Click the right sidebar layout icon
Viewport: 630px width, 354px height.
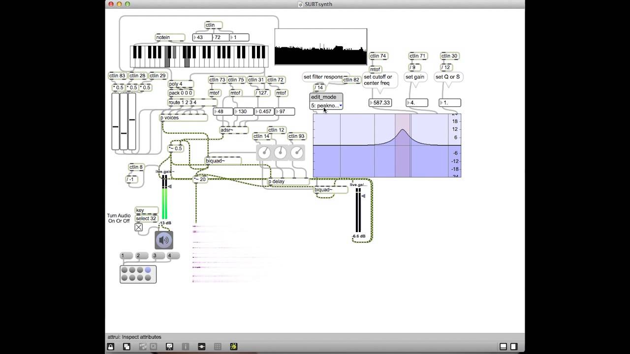pyautogui.click(x=514, y=347)
